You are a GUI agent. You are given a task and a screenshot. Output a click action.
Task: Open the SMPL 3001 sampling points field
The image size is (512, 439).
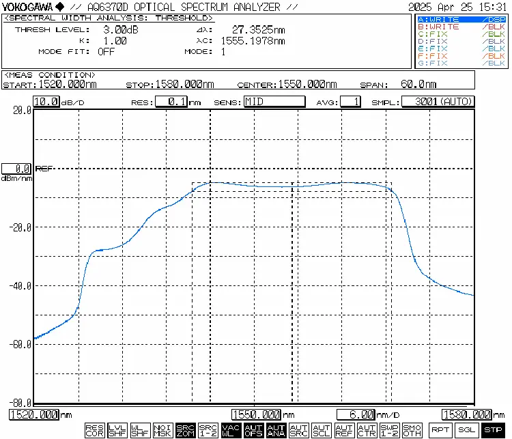click(438, 102)
